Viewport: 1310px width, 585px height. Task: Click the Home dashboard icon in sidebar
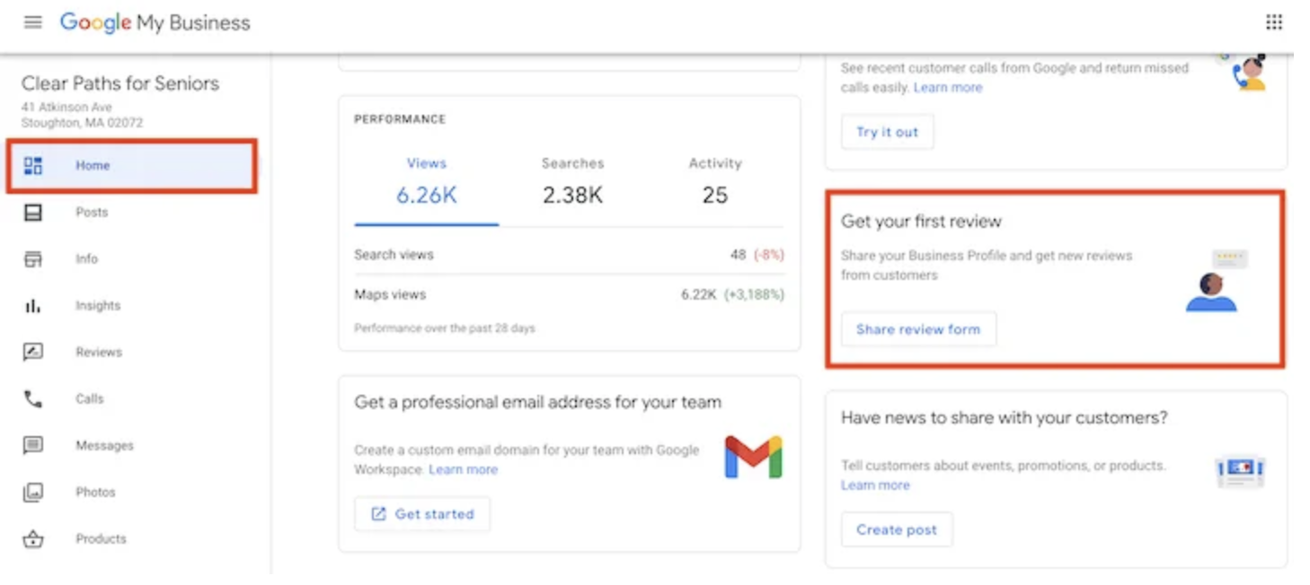tap(33, 165)
